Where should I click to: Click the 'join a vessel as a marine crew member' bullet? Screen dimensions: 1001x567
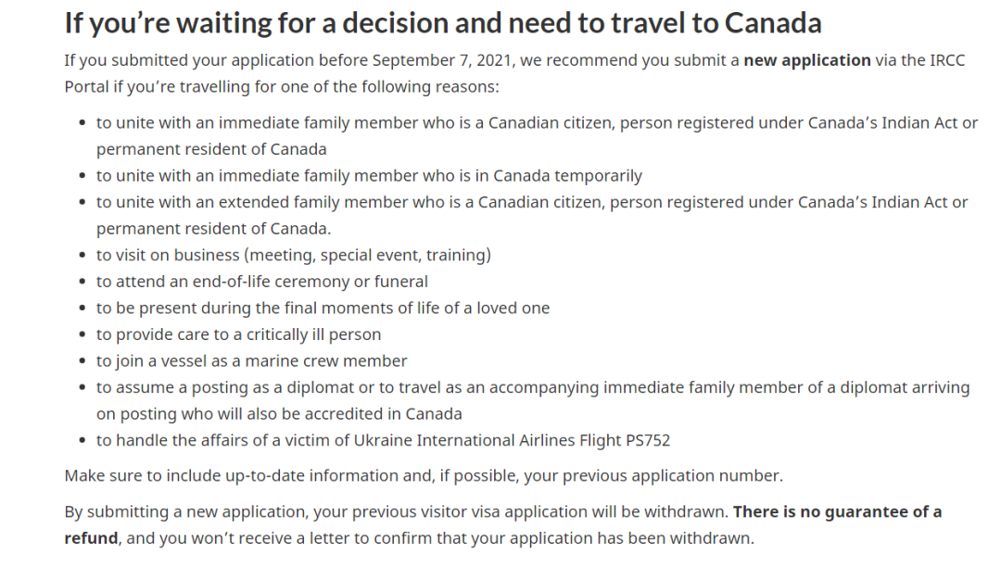coord(251,361)
